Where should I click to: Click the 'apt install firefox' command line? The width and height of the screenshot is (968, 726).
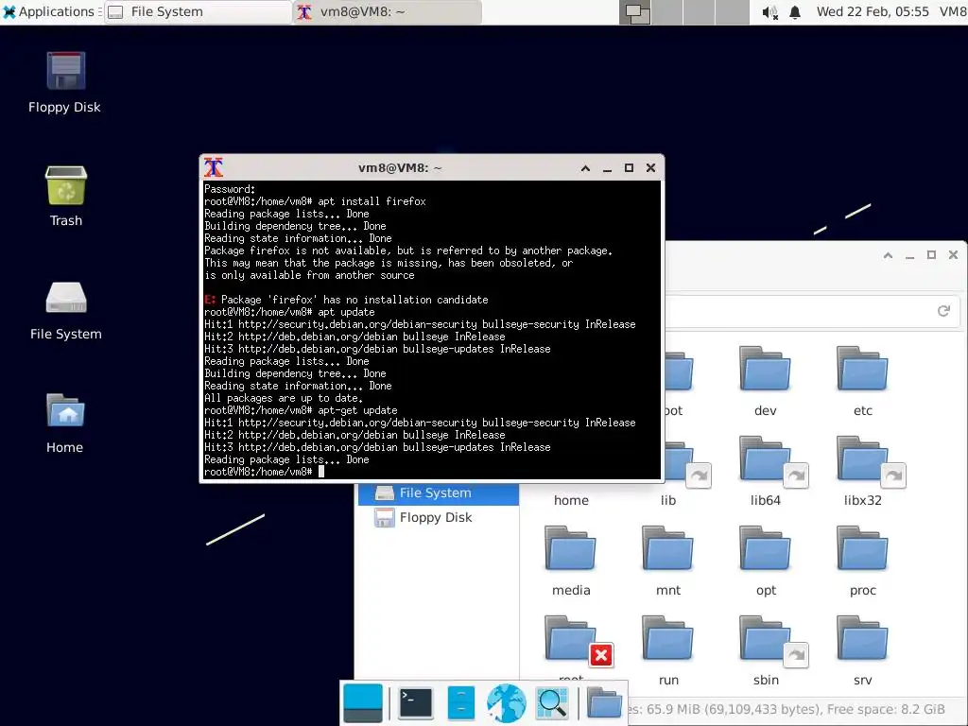pos(316,201)
